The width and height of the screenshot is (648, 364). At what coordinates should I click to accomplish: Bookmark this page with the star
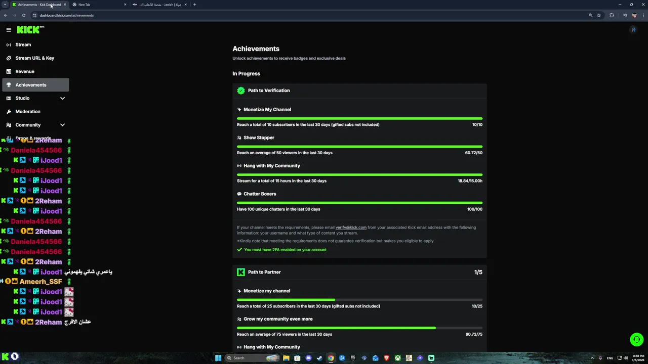click(599, 15)
